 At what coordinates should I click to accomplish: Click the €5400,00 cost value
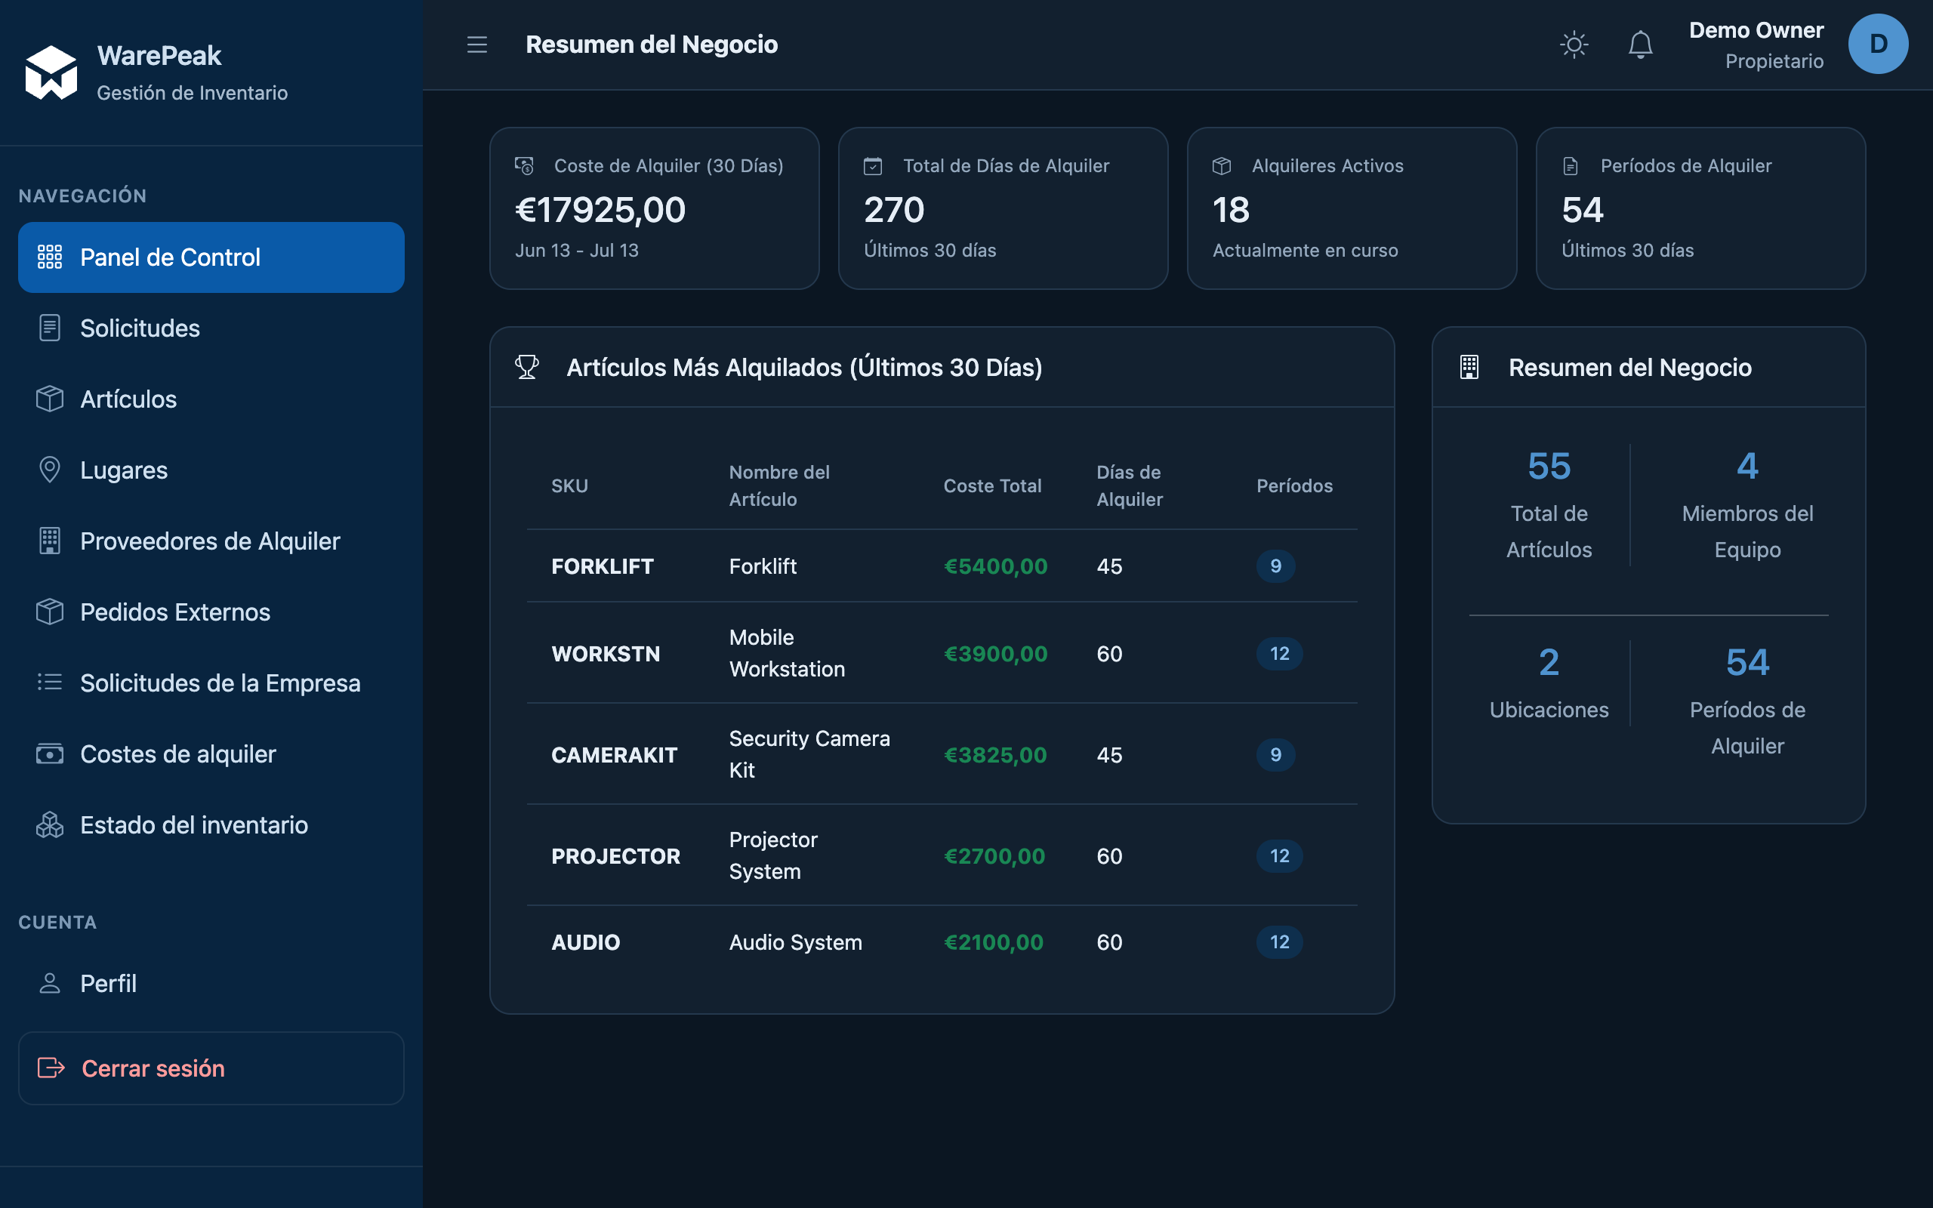coord(995,566)
